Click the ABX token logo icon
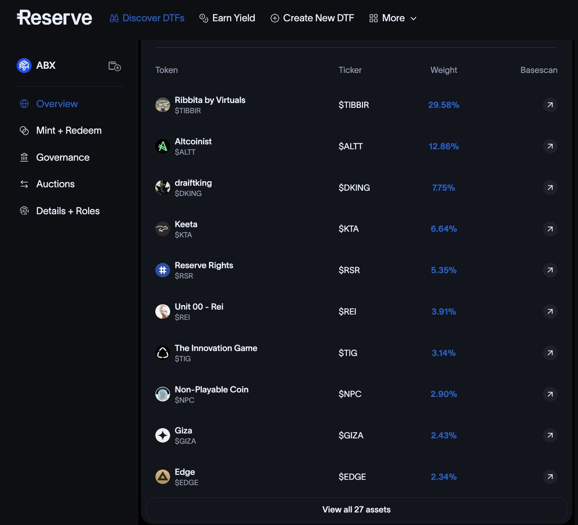578x525 pixels. pos(24,66)
